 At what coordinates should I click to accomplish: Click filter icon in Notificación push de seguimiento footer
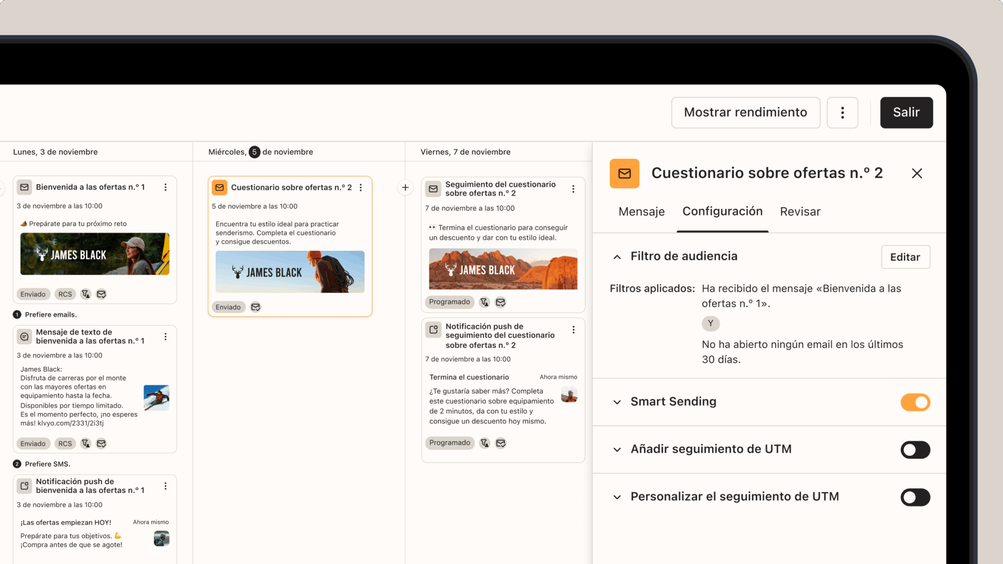point(484,443)
